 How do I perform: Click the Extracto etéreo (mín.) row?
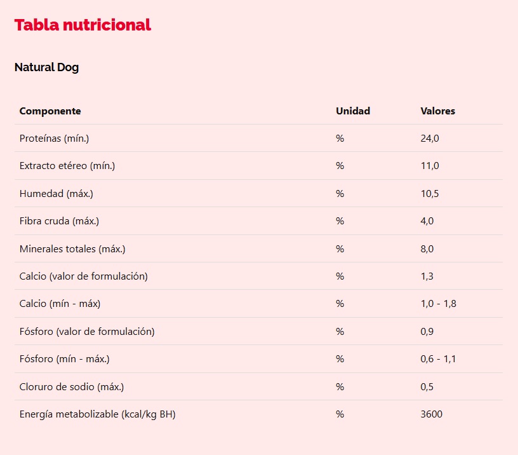click(258, 166)
